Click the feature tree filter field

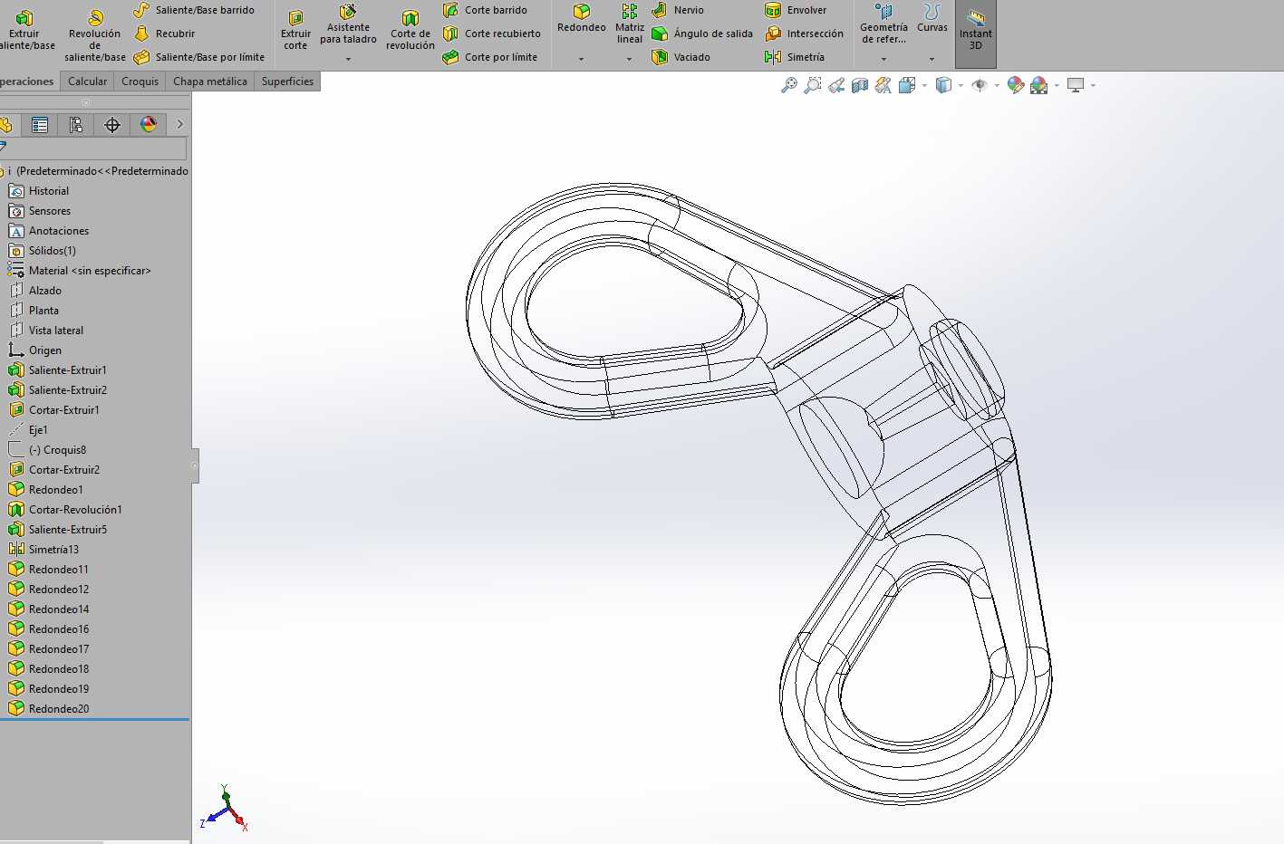point(93,148)
